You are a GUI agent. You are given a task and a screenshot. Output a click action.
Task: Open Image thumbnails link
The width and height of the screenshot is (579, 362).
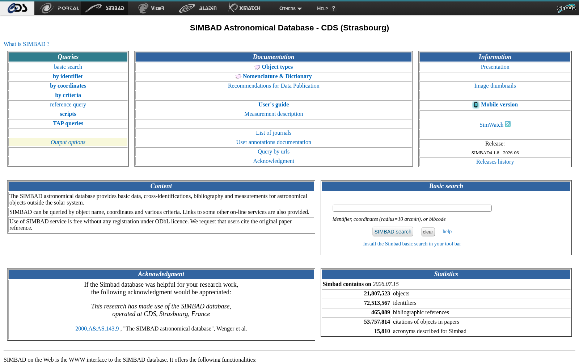coord(495,86)
